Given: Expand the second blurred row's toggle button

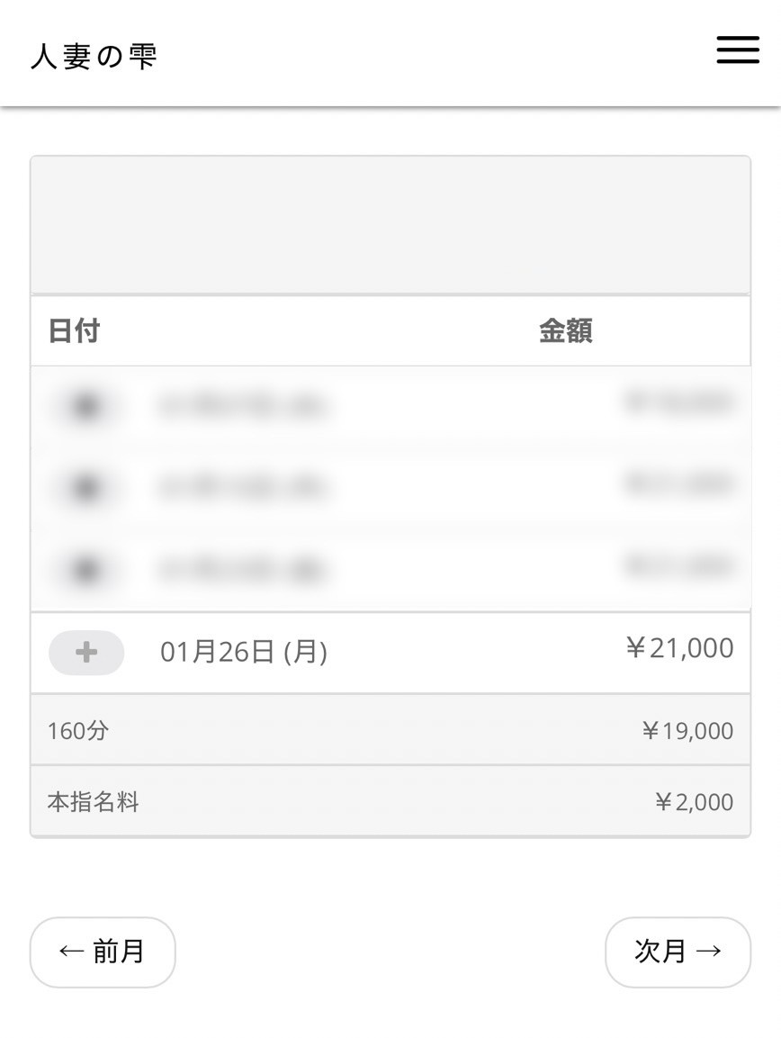Looking at the screenshot, I should (85, 488).
